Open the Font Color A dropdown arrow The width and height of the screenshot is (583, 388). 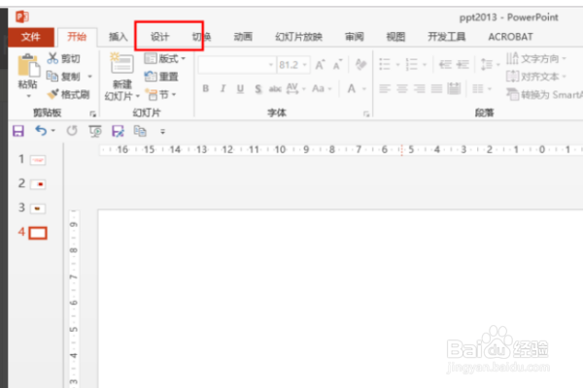364,88
